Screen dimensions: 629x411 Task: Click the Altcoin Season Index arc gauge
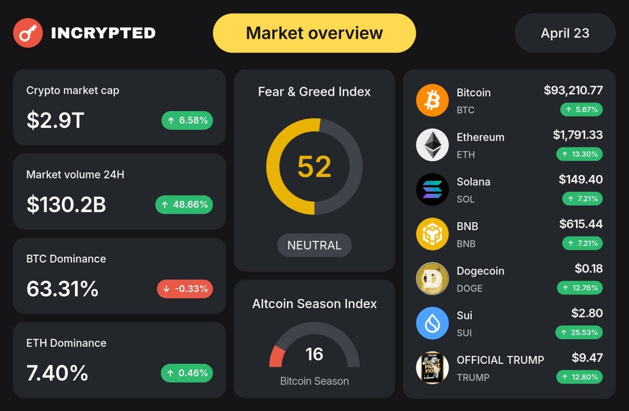point(314,345)
